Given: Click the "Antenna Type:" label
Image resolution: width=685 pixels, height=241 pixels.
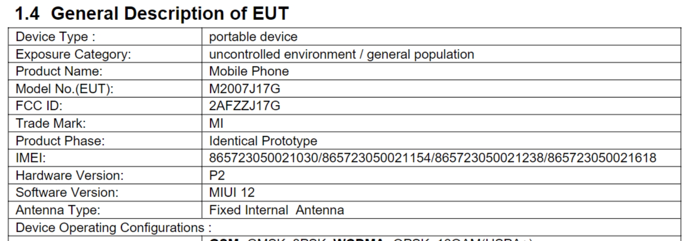Looking at the screenshot, I should tap(58, 210).
